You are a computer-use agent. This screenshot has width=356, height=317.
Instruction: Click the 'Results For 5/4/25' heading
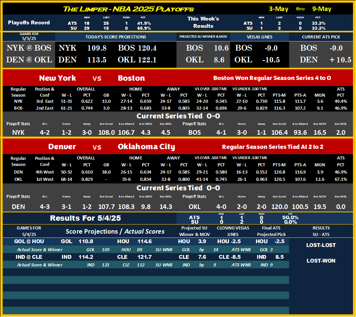pyautogui.click(x=85, y=218)
